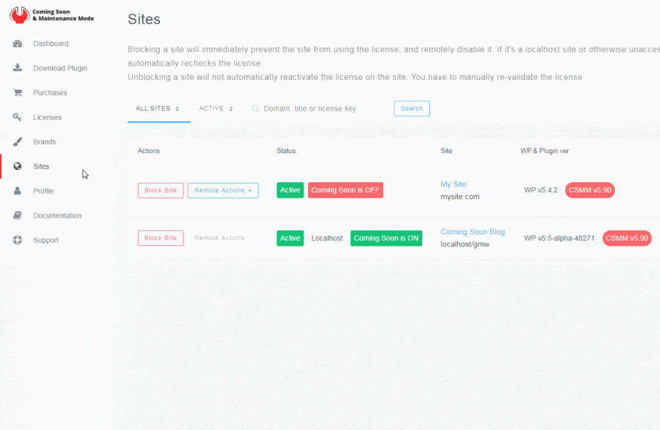The height and width of the screenshot is (430, 660).
Task: Click the disabled Remote Actions for localhost site
Action: pos(219,238)
